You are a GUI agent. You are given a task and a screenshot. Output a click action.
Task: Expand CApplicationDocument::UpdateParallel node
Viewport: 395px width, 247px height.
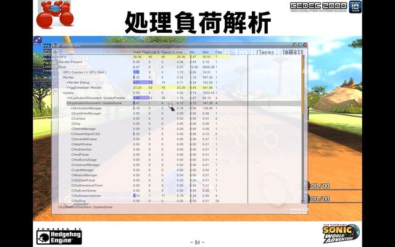(x=67, y=98)
